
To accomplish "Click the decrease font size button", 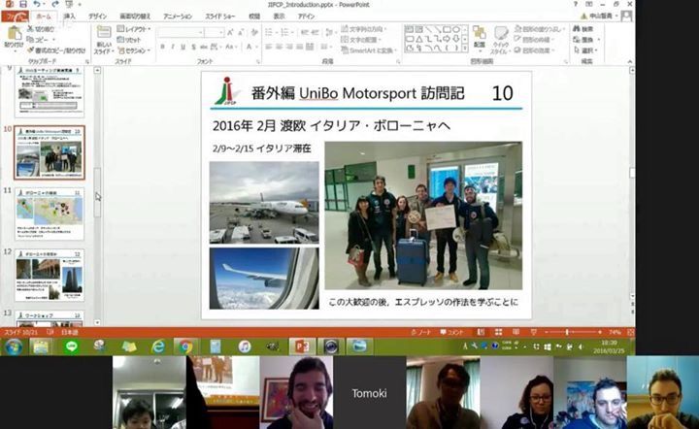I will 241,33.
